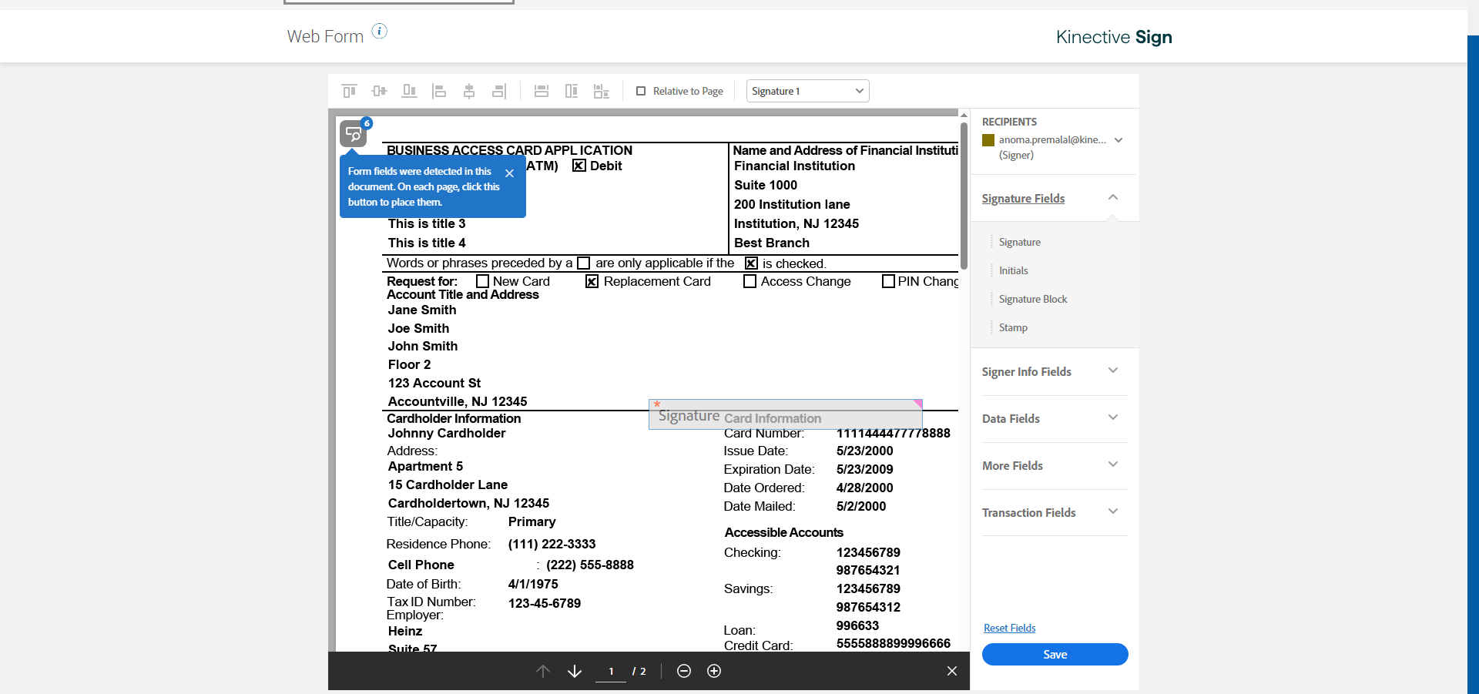Click the align right edges icon

[x=499, y=91]
